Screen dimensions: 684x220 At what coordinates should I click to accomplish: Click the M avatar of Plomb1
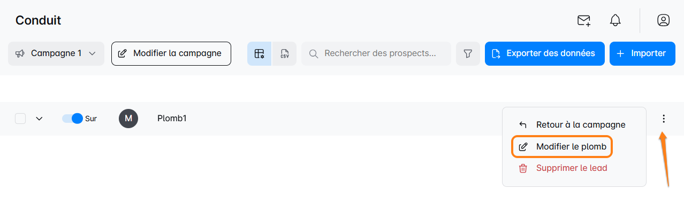[128, 119]
